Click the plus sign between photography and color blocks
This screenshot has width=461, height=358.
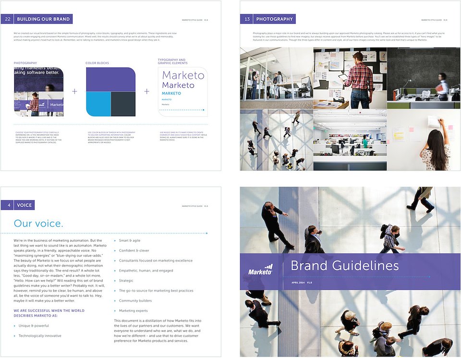point(75,91)
